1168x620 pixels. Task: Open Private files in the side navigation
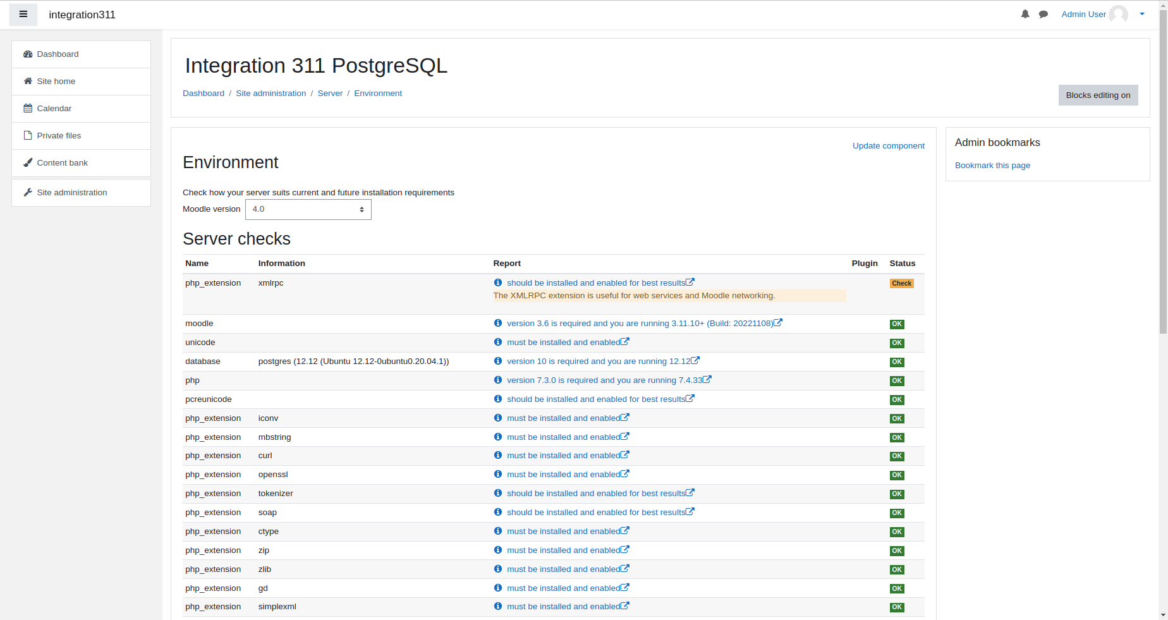81,136
